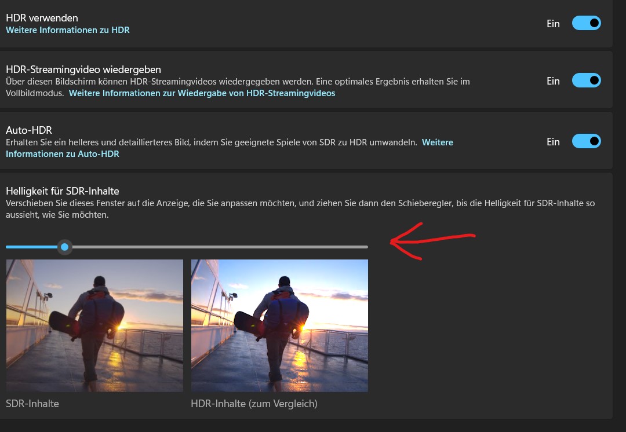Select the SDR-Inhalte preview thumbnail
Image resolution: width=626 pixels, height=432 pixels.
pos(94,325)
